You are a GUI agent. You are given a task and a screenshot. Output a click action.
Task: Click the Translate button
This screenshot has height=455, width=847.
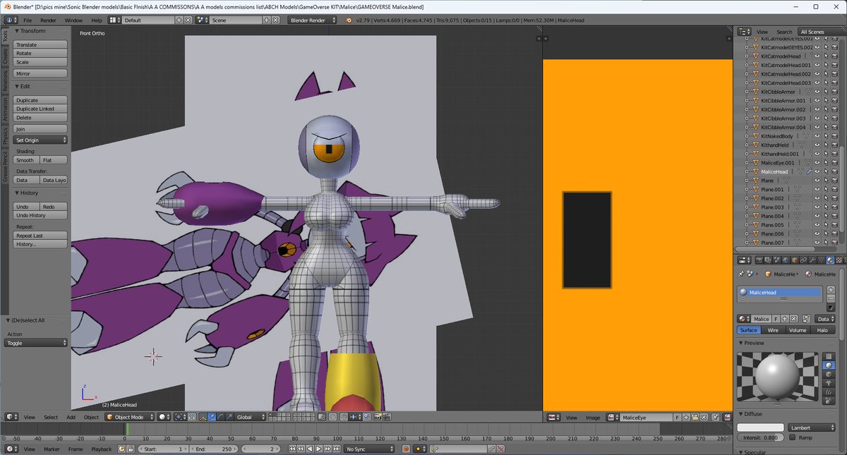40,44
